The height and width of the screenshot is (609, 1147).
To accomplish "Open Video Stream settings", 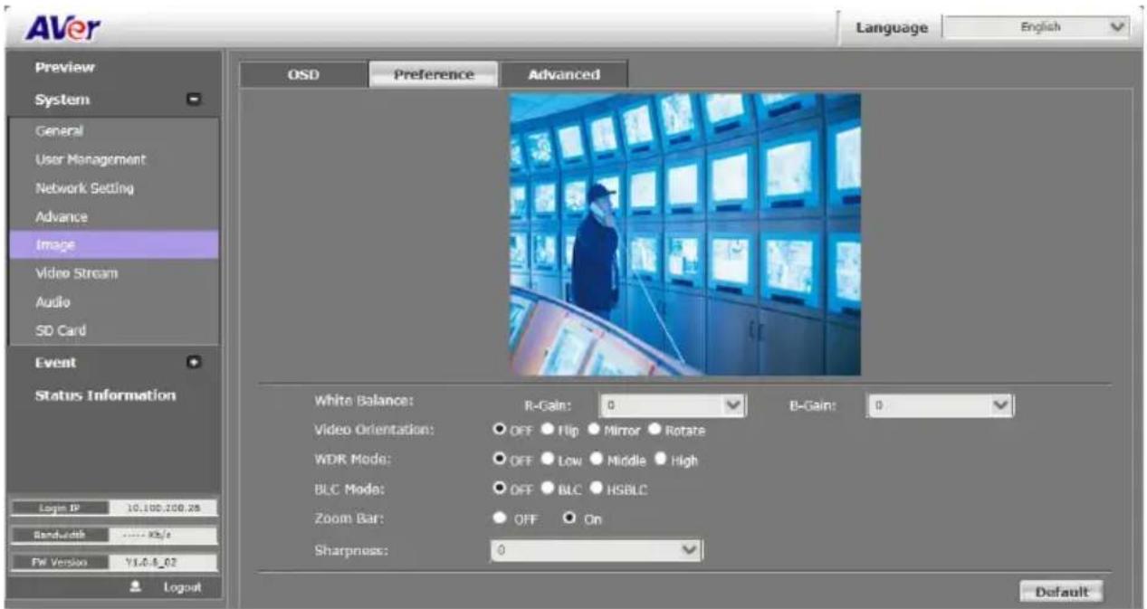I will (x=76, y=272).
